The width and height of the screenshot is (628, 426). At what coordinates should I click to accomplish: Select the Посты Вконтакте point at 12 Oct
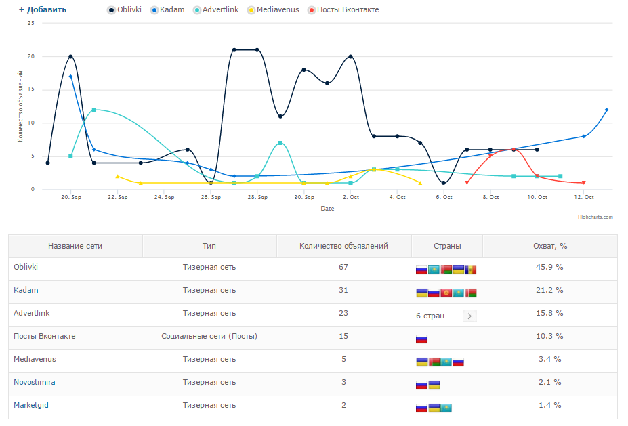(x=583, y=183)
